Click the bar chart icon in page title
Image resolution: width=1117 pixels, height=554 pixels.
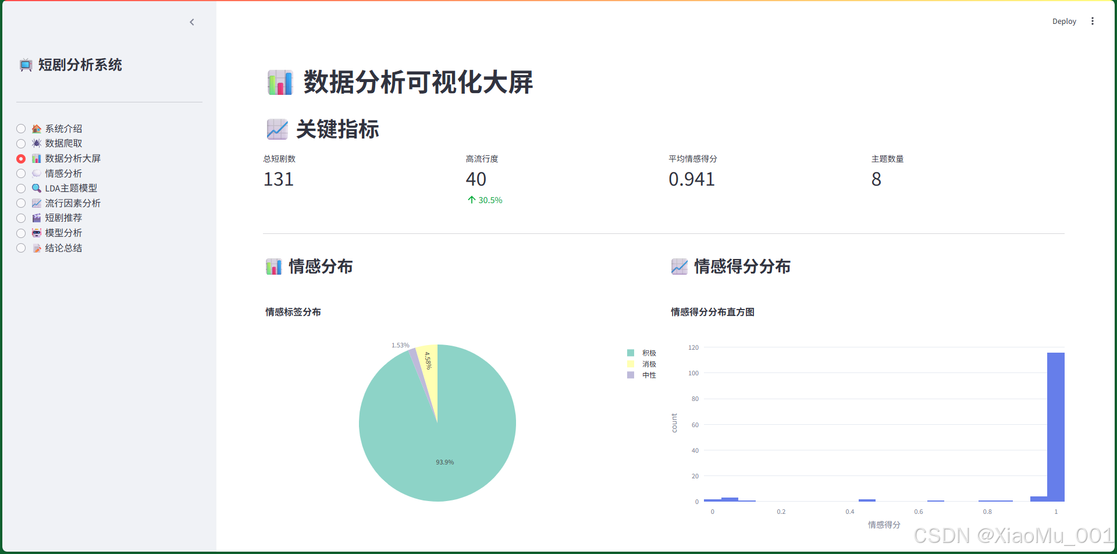(280, 83)
